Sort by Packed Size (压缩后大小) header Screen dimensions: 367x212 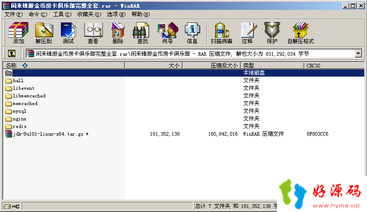coord(211,66)
